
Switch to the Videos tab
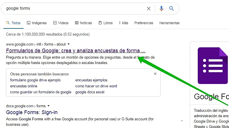point(61,23)
